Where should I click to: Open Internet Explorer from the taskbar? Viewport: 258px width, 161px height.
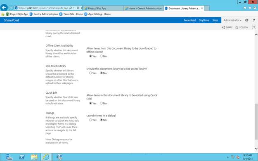[46, 157]
